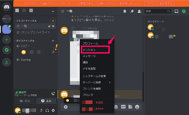The image size is (189, 115).
Task: Select the blue server icon in sidebar
Action: [6, 29]
